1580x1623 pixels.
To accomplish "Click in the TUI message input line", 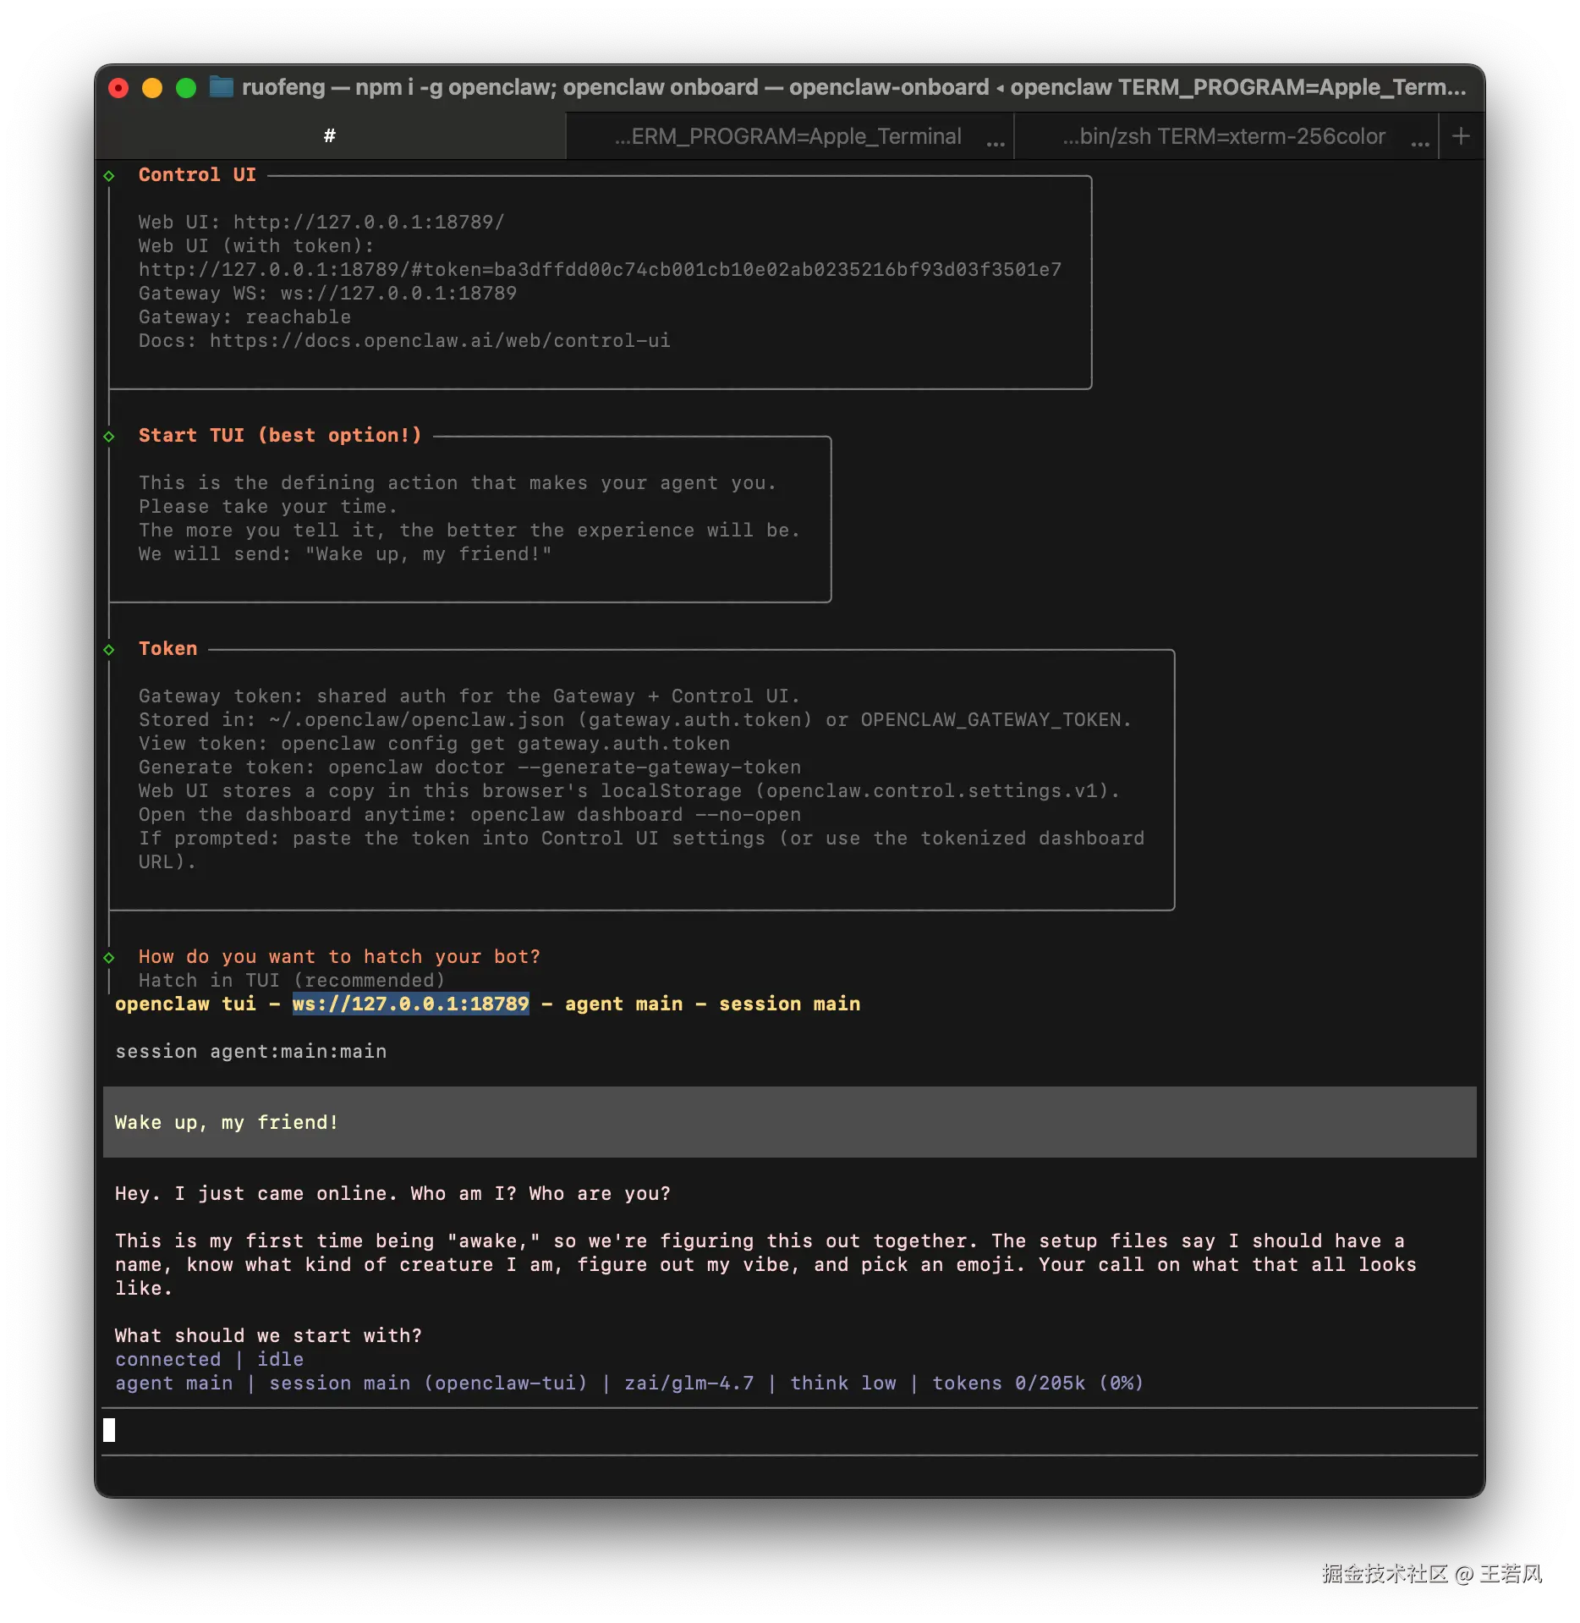I will click(x=790, y=1430).
